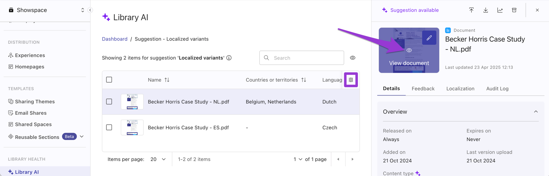Toggle the eye visibility icon beside Search
549x176 pixels.
tap(353, 58)
